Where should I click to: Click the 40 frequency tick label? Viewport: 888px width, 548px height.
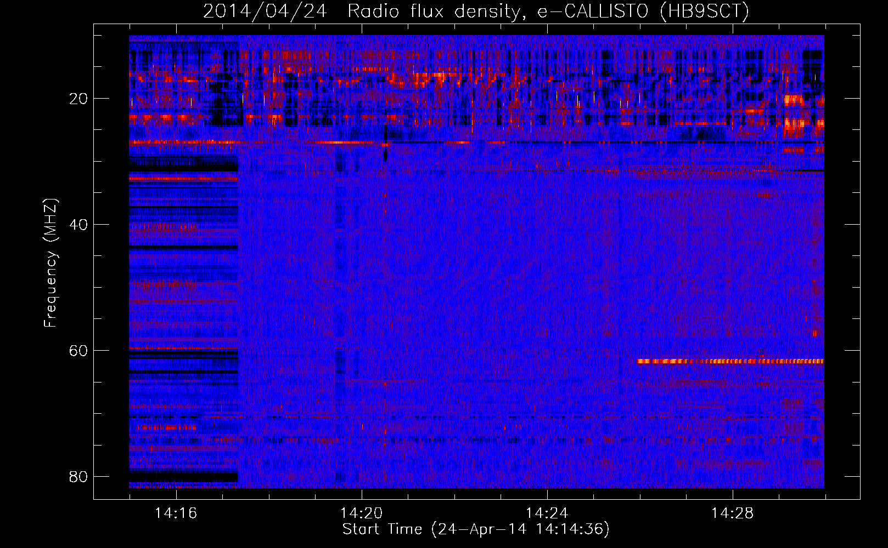(x=79, y=225)
